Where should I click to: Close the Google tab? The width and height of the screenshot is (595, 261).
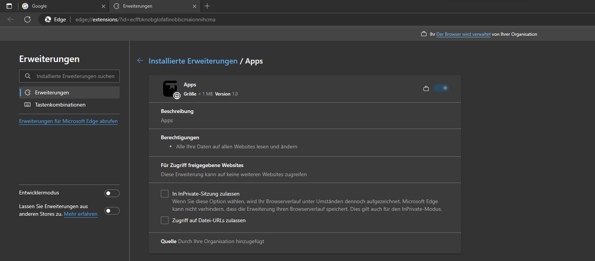point(104,6)
